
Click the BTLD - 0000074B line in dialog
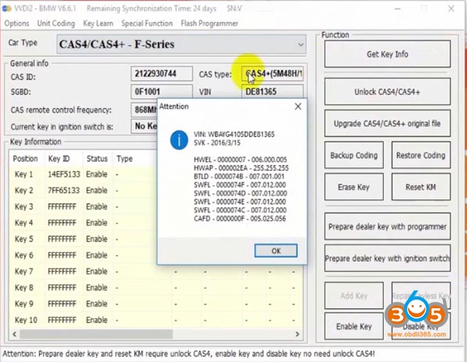point(239,177)
